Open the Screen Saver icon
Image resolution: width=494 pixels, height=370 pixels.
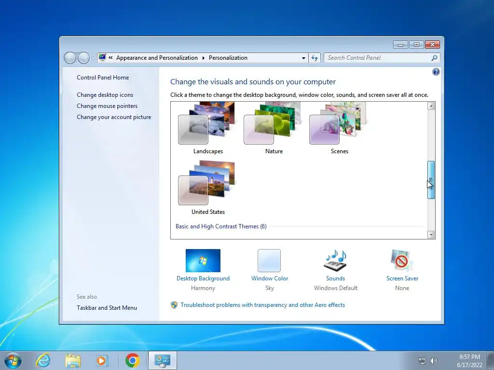[x=402, y=261]
